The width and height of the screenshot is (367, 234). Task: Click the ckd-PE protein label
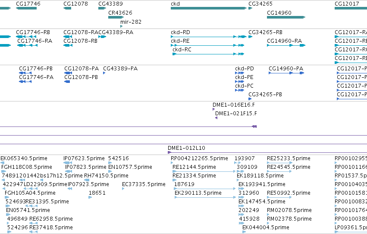pyautogui.click(x=244, y=77)
